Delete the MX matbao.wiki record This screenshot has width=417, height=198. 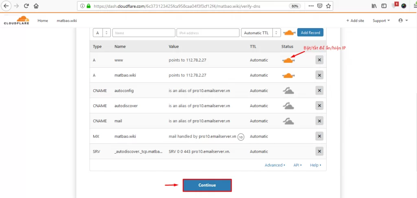[x=319, y=136]
